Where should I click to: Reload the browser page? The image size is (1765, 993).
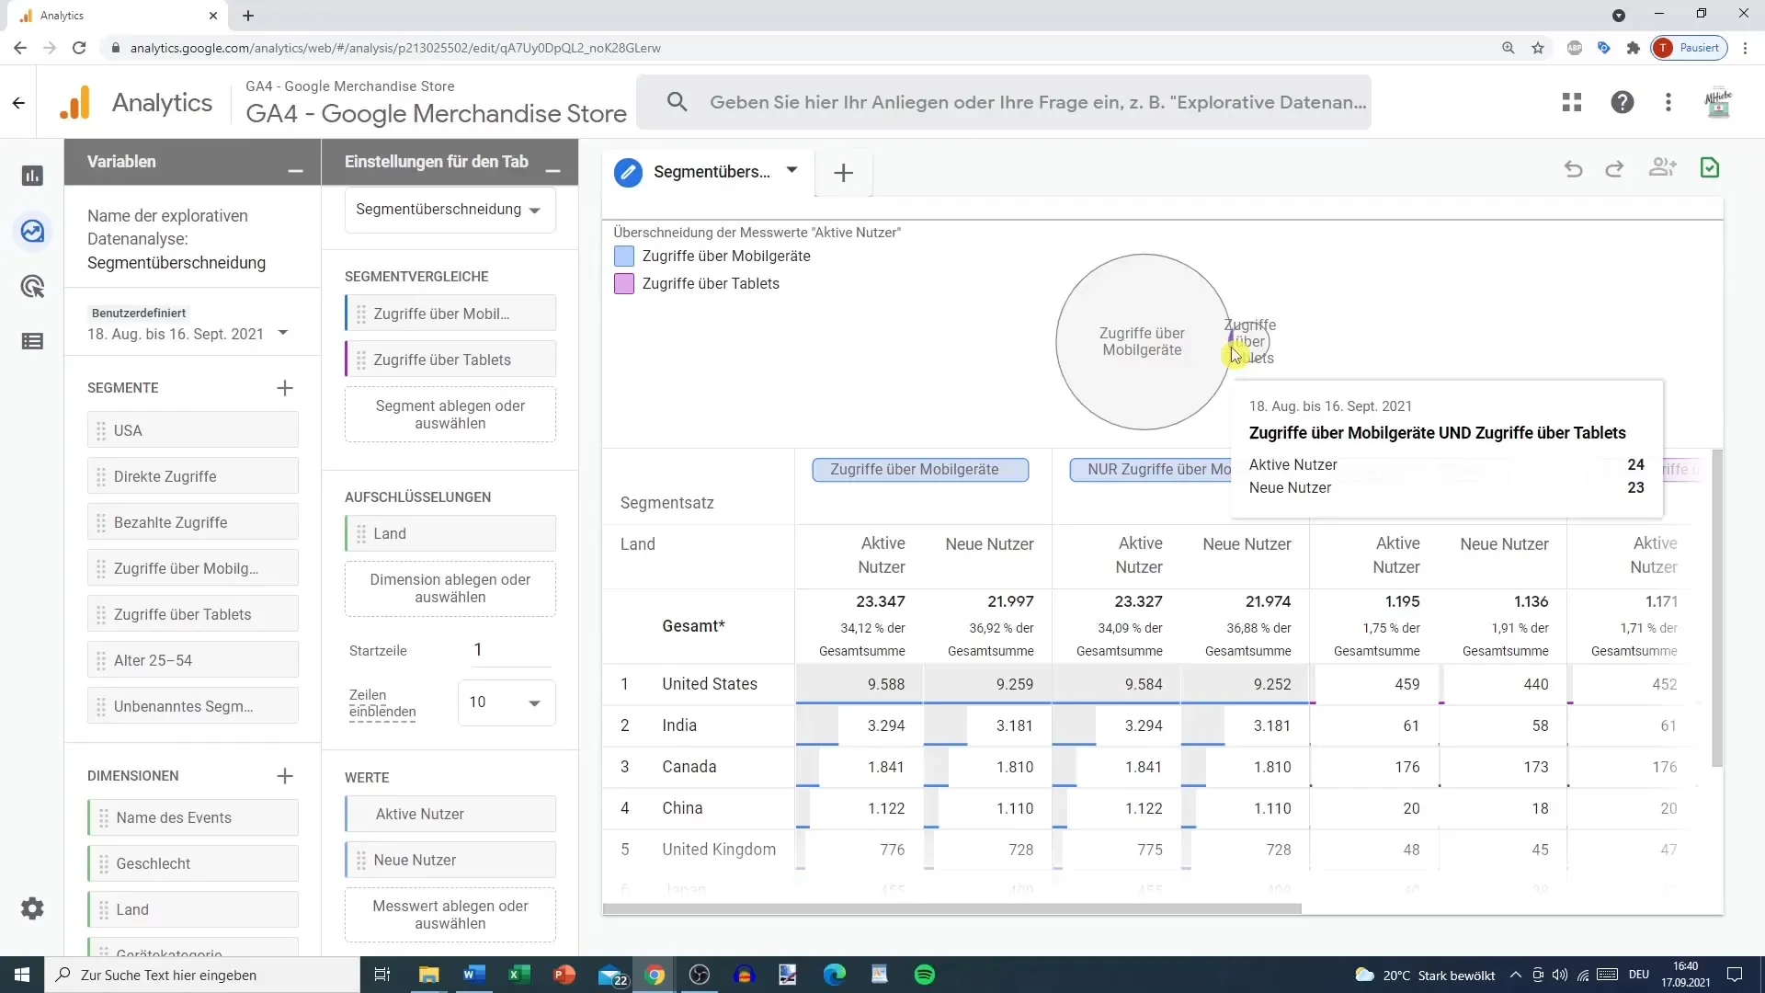click(80, 48)
